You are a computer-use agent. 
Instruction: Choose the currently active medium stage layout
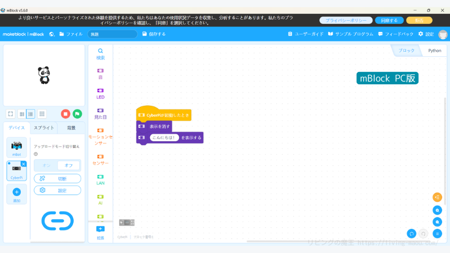pyautogui.click(x=30, y=114)
